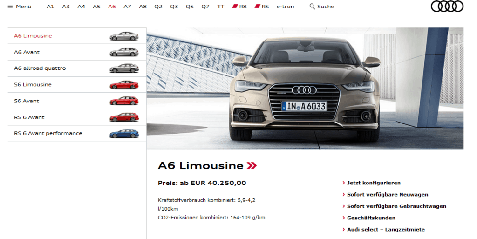Viewport: 477px width, 239px height.
Task: Click the Suche magnifier icon
Action: point(312,7)
